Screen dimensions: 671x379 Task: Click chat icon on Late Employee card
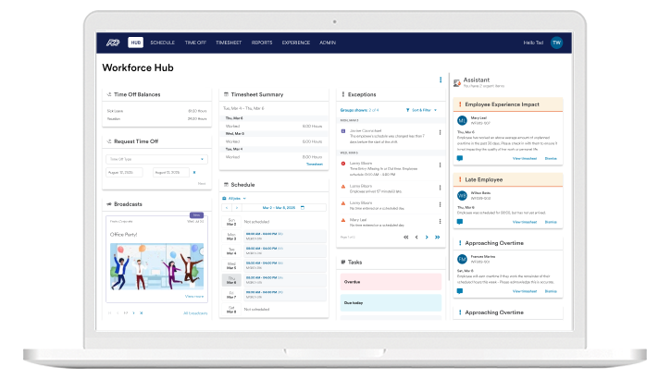click(459, 222)
